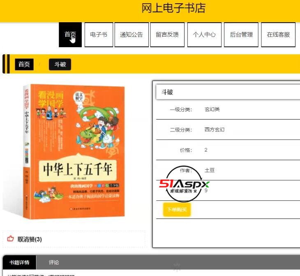The image size is (300, 276).
Task: Click the 价格 label
Action: point(186,150)
